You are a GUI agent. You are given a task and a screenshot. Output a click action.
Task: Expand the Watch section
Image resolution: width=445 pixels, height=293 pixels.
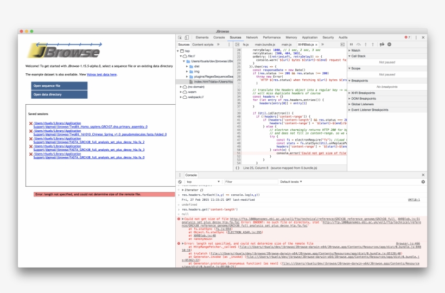coord(357,50)
